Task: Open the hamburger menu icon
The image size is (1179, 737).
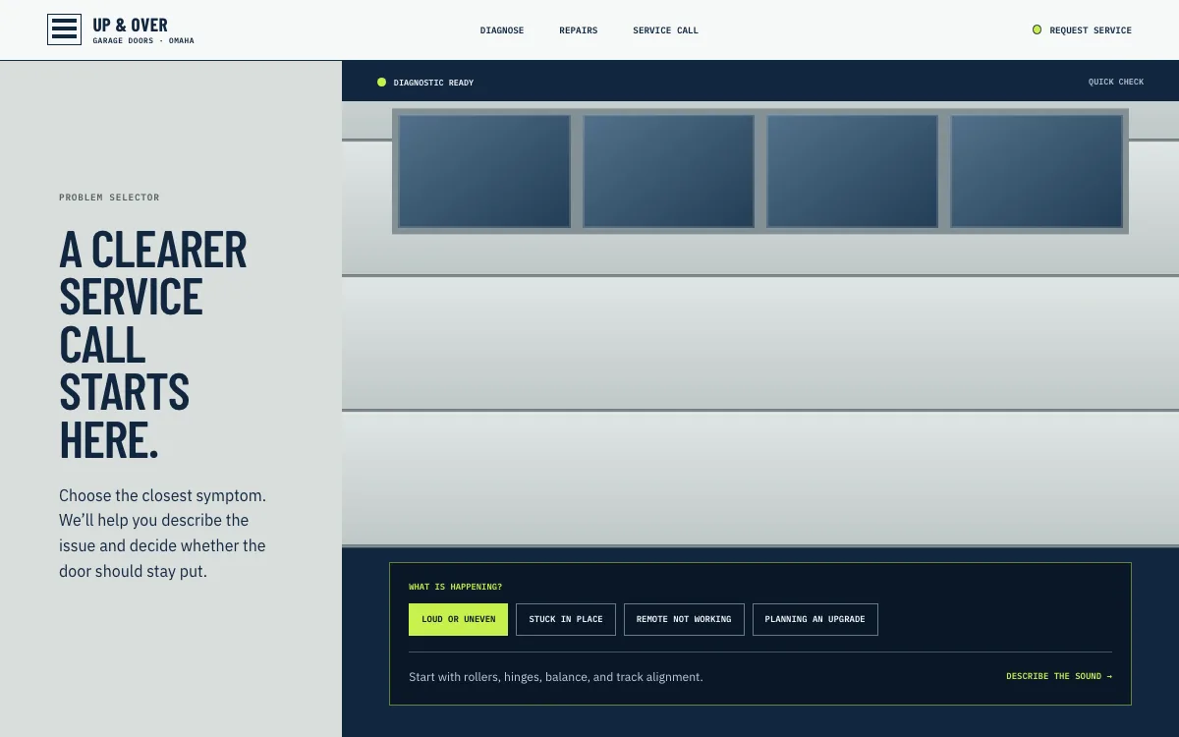Action: [64, 29]
